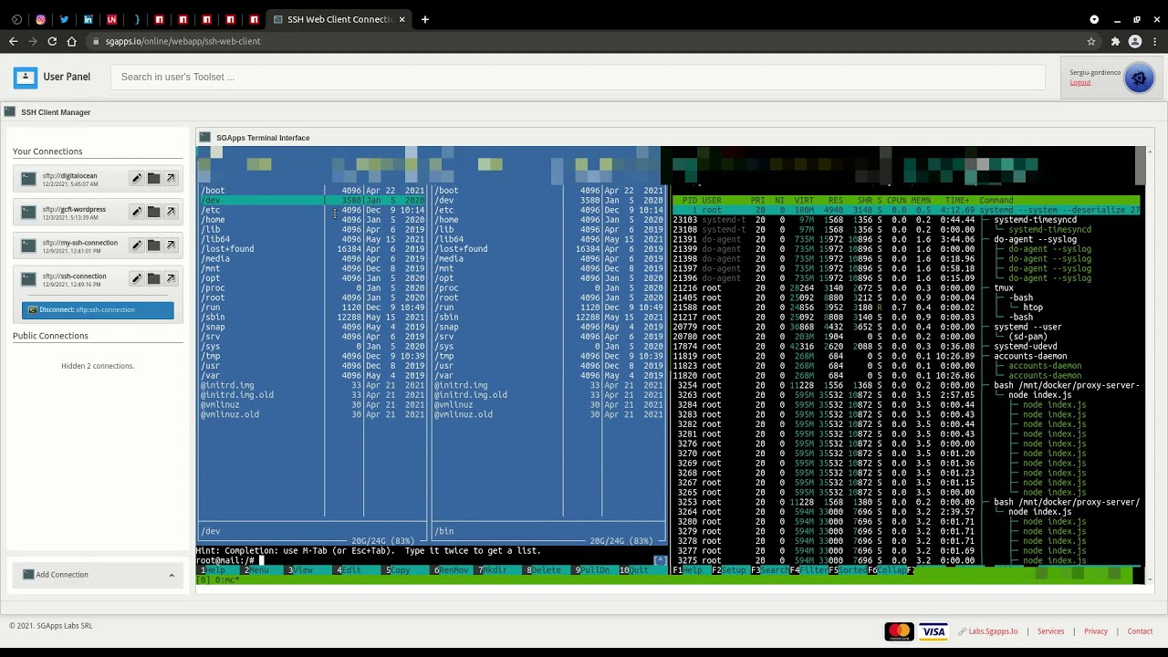1168x657 pixels.
Task: Launch gcft-wordpress connection via arrow icon
Action: pos(170,212)
